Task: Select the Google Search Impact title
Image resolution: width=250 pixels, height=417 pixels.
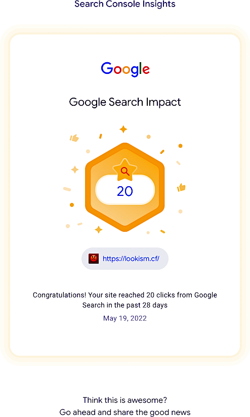Action: click(124, 102)
